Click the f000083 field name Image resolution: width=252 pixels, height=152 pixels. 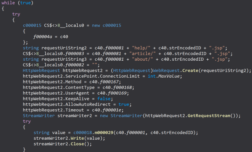click(74, 54)
